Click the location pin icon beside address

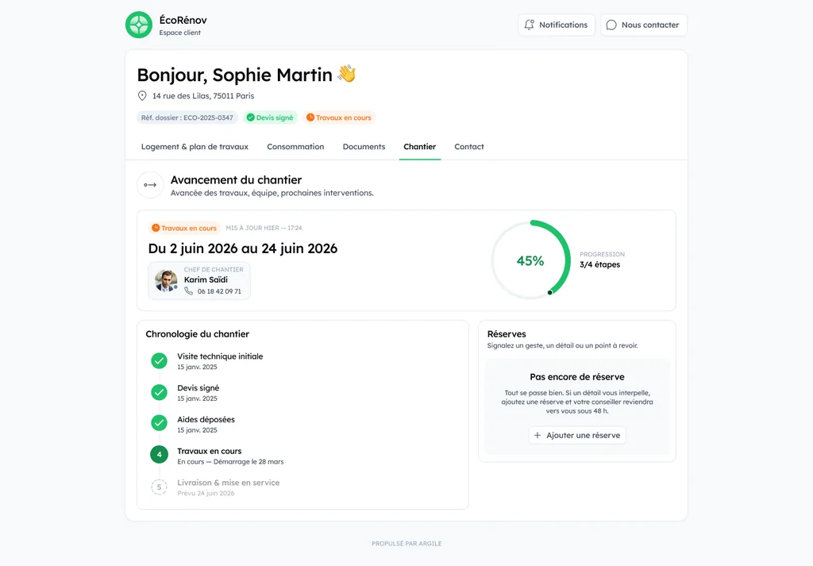coord(142,96)
